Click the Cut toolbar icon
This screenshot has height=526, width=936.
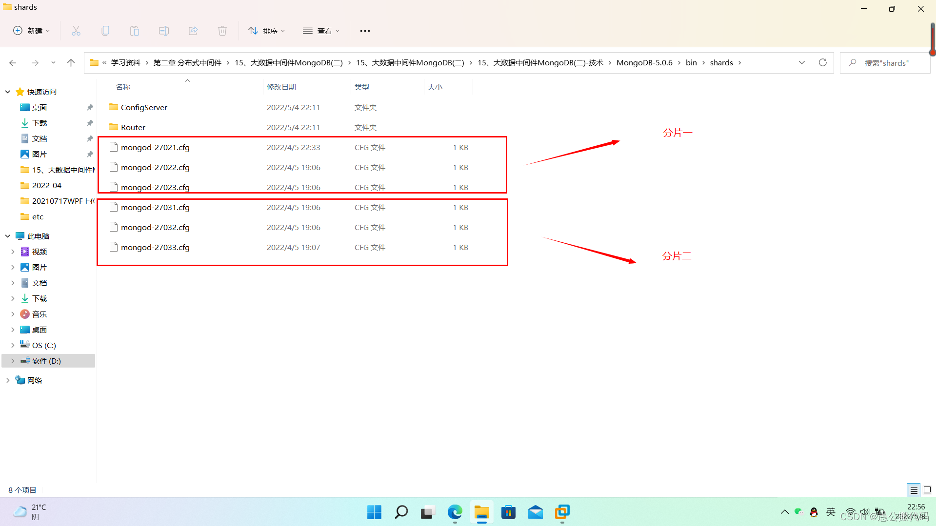pyautogui.click(x=76, y=31)
